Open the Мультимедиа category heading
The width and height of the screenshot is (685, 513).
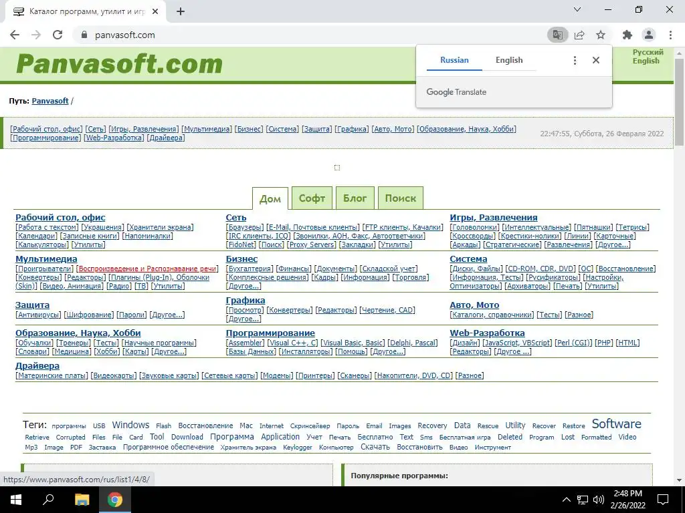pos(46,259)
